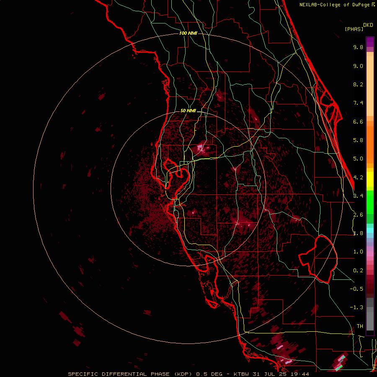This screenshot has height=377, width=377.
Task: Click the 50 NMI range ring label
Action: click(x=188, y=111)
